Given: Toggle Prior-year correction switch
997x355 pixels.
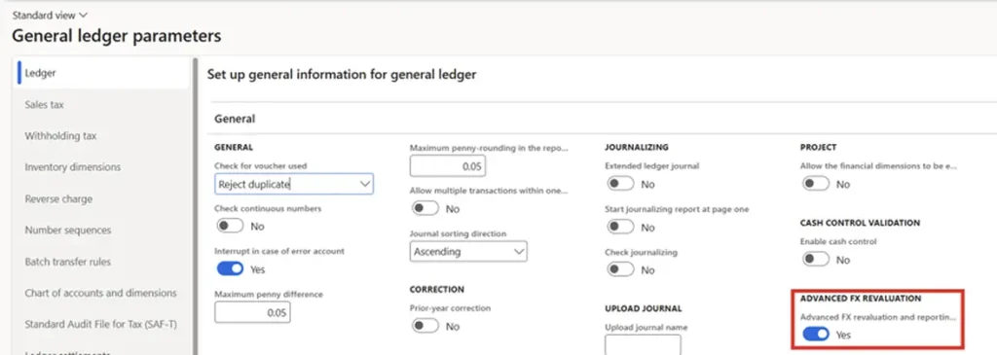Looking at the screenshot, I should click(425, 327).
